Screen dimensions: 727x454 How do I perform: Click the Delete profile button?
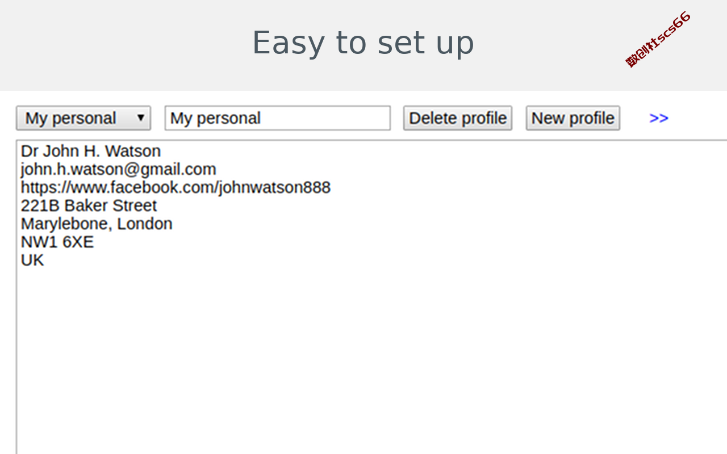tap(458, 118)
